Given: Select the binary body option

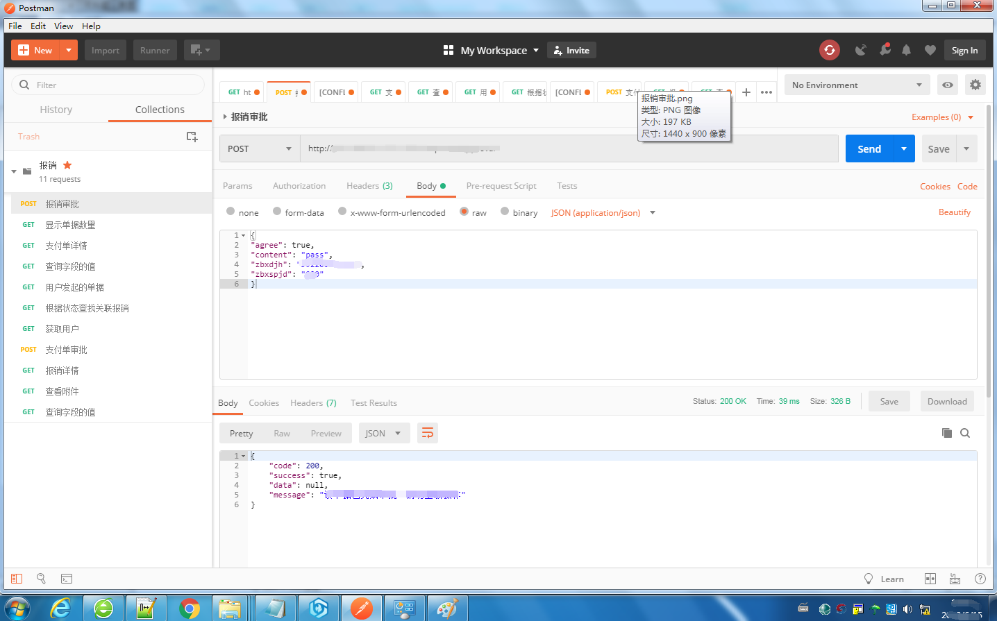Looking at the screenshot, I should click(x=505, y=212).
